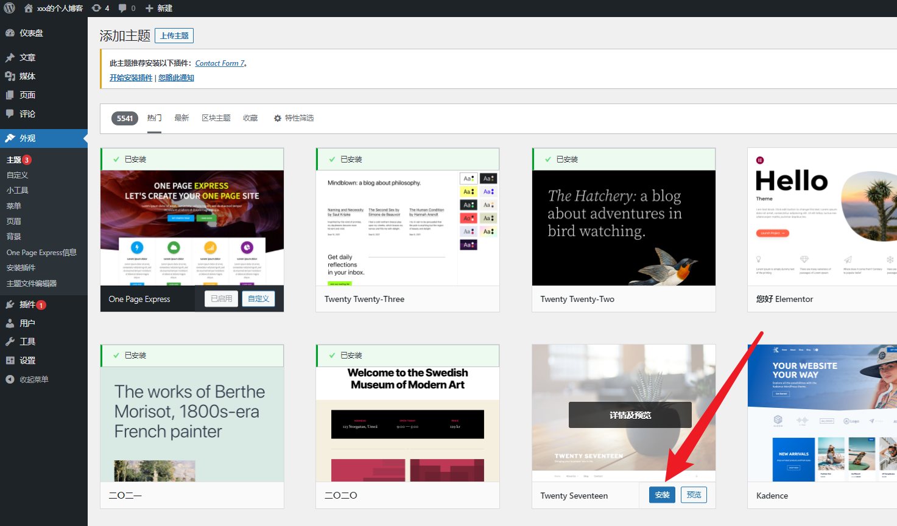Click the 插件 plug icon
This screenshot has height=526, width=897.
[x=10, y=304]
